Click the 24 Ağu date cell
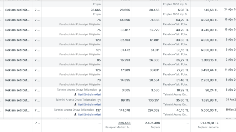The height and width of the screenshot is (132, 236). coord(230,9)
